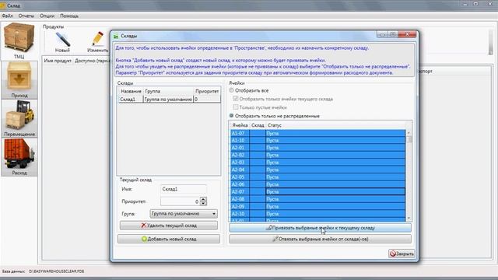The width and height of the screenshot is (498, 280).
Task: Click the Склады dialog title icon
Action: coord(116,37)
